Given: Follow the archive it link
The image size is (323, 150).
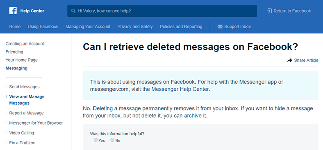Looking at the screenshot, I should pos(195,116).
